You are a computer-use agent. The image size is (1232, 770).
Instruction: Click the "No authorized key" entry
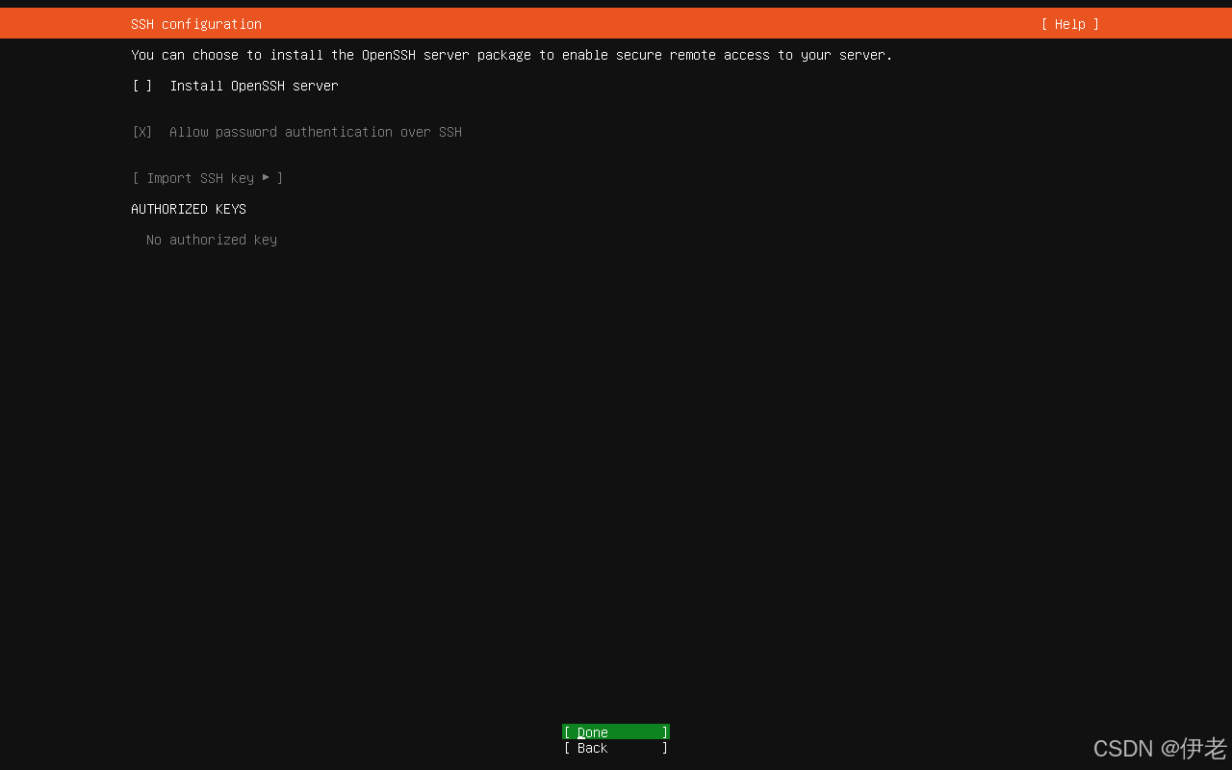[212, 240]
